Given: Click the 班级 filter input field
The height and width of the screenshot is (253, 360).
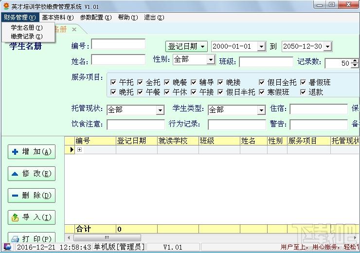Looking at the screenshot, I should point(266,62).
